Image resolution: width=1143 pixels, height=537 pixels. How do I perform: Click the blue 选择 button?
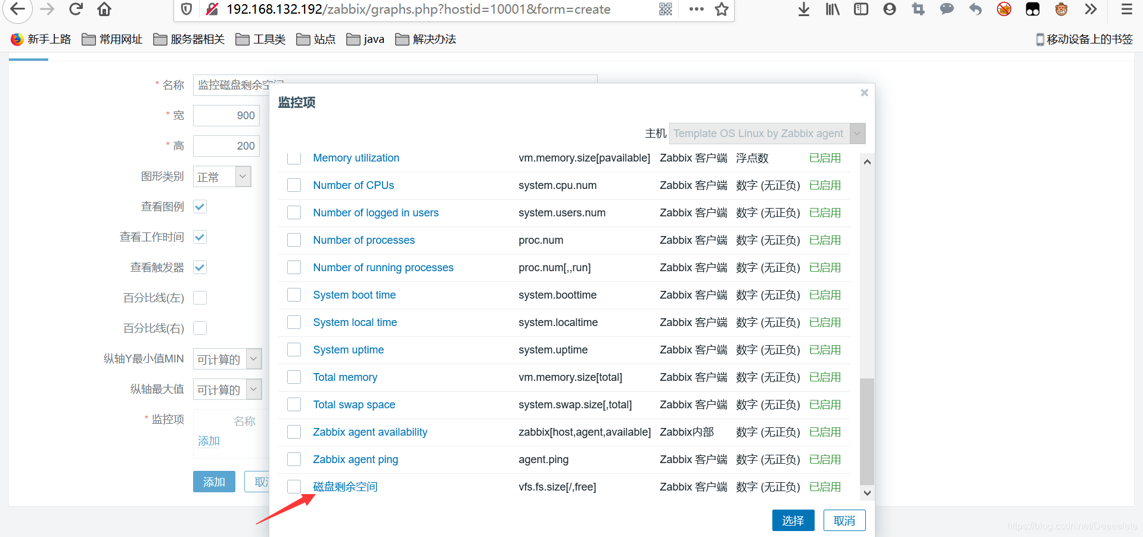[x=793, y=520]
